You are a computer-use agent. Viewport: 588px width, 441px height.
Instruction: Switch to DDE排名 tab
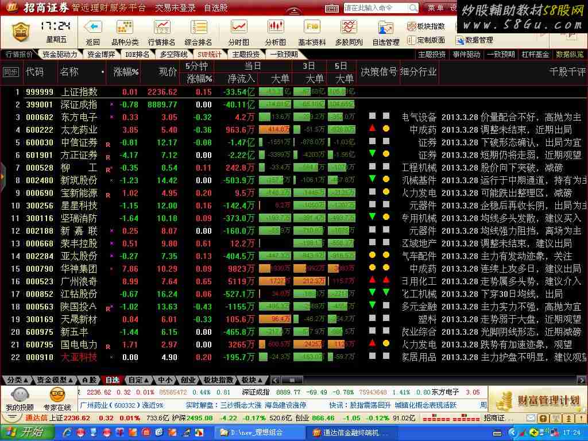click(x=137, y=55)
